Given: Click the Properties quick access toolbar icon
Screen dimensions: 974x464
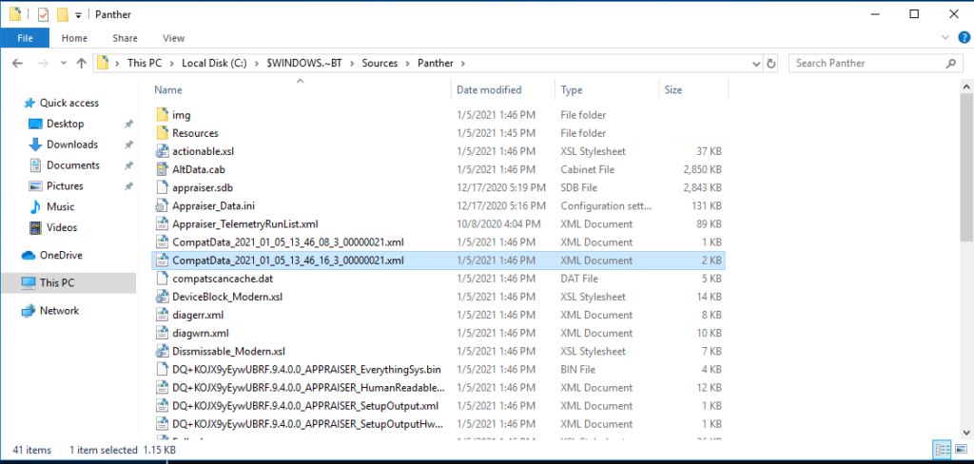Looking at the screenshot, I should click(x=43, y=14).
